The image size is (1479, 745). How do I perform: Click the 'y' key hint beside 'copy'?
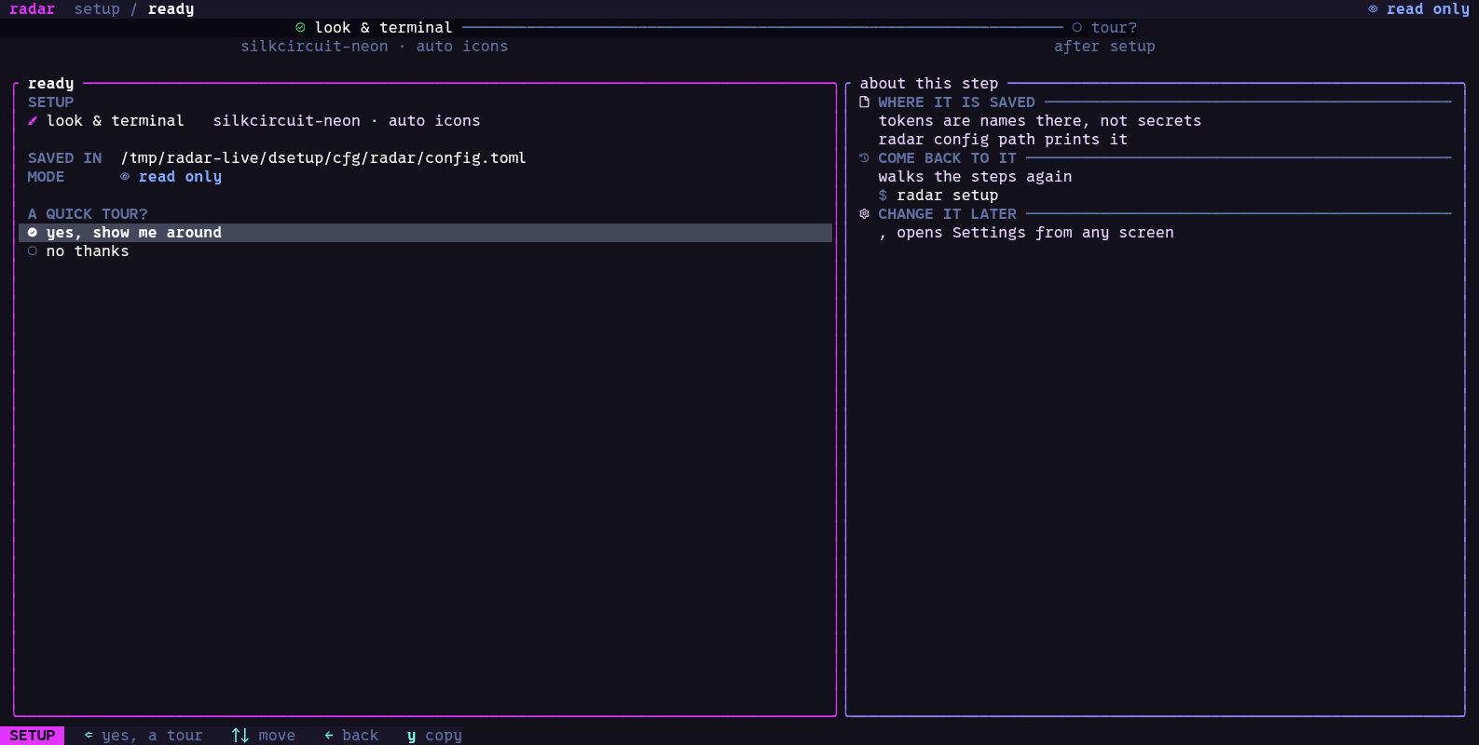pos(411,736)
